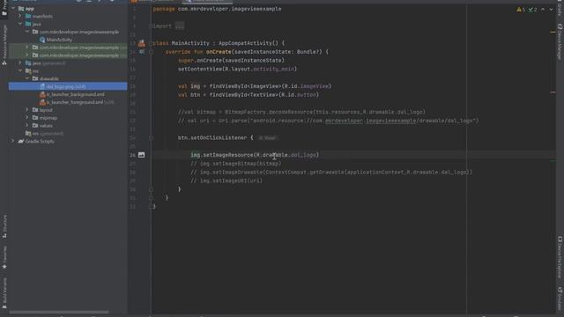Click the commented img.setImageURI(uri) line
The image size is (564, 317).
tap(226, 181)
